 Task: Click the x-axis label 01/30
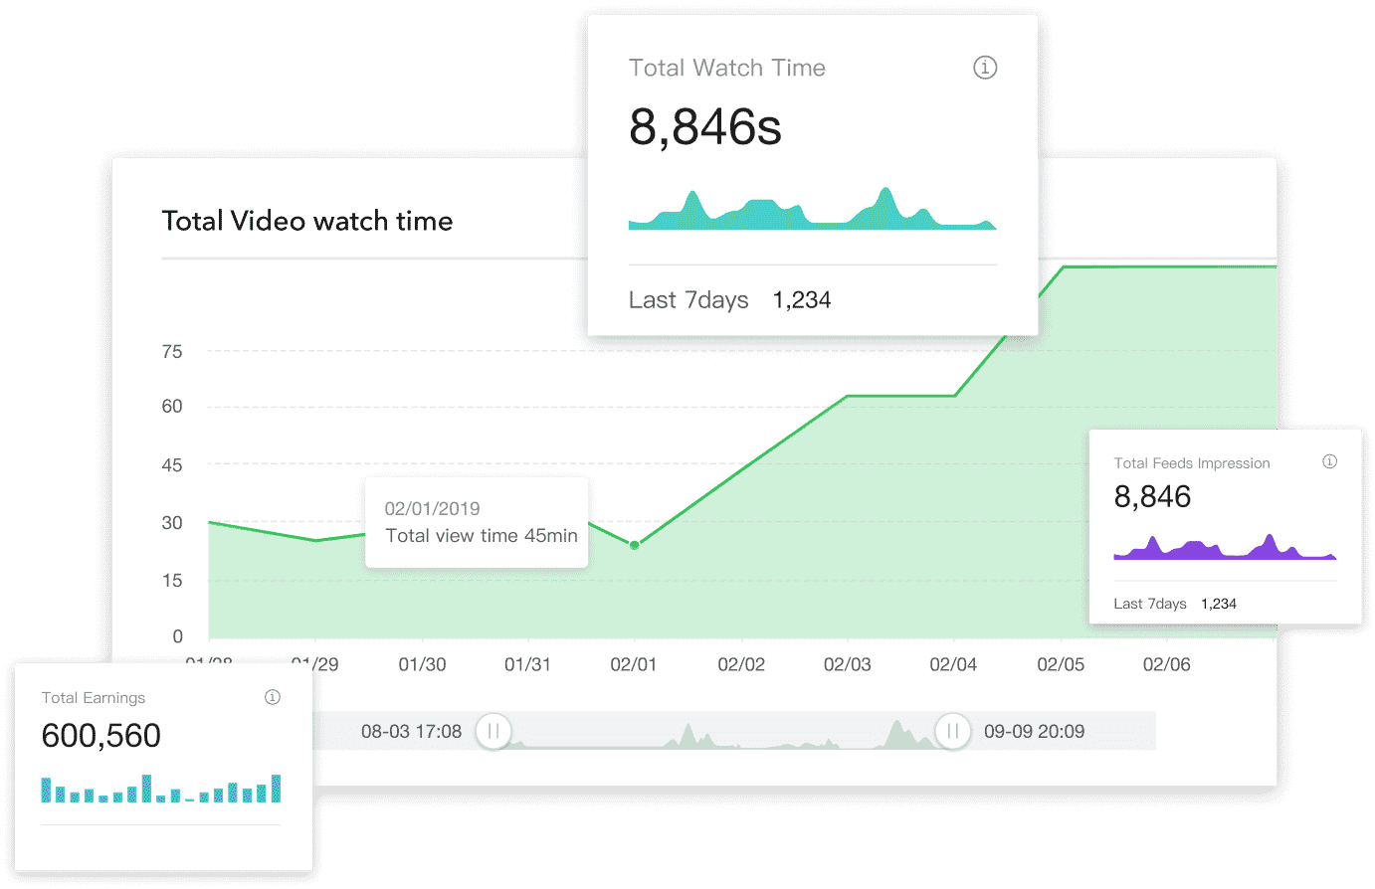coord(422,664)
